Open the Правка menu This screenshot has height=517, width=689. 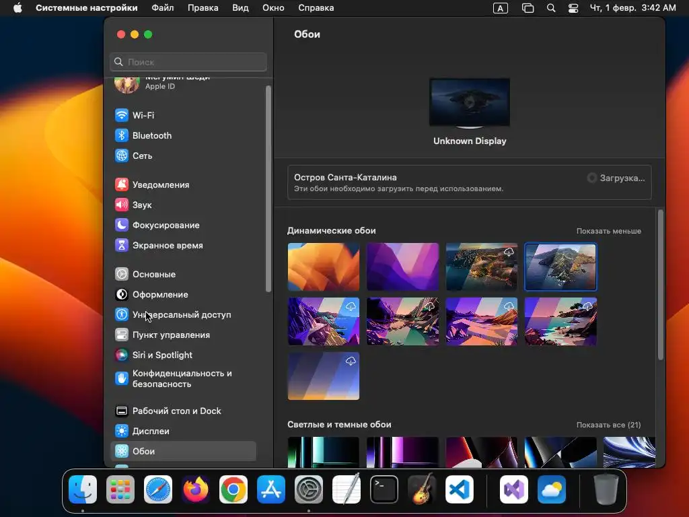(203, 8)
